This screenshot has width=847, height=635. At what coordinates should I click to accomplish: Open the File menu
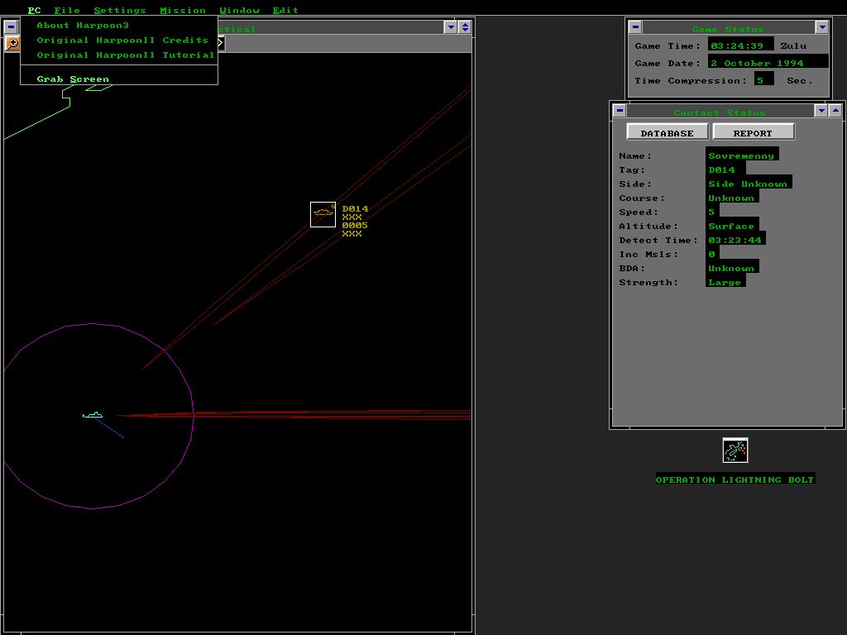tap(67, 10)
